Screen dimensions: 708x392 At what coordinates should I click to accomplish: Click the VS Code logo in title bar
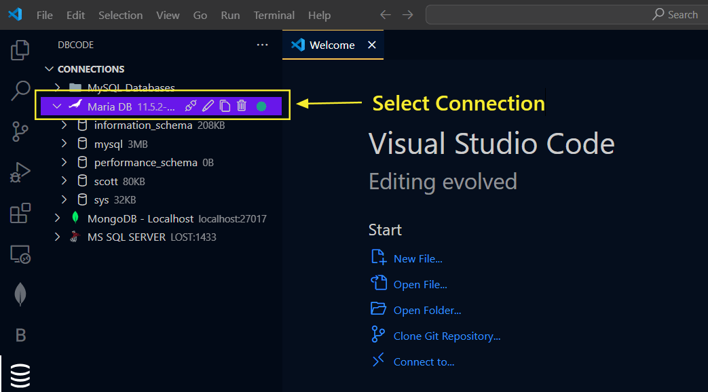pyautogui.click(x=15, y=14)
